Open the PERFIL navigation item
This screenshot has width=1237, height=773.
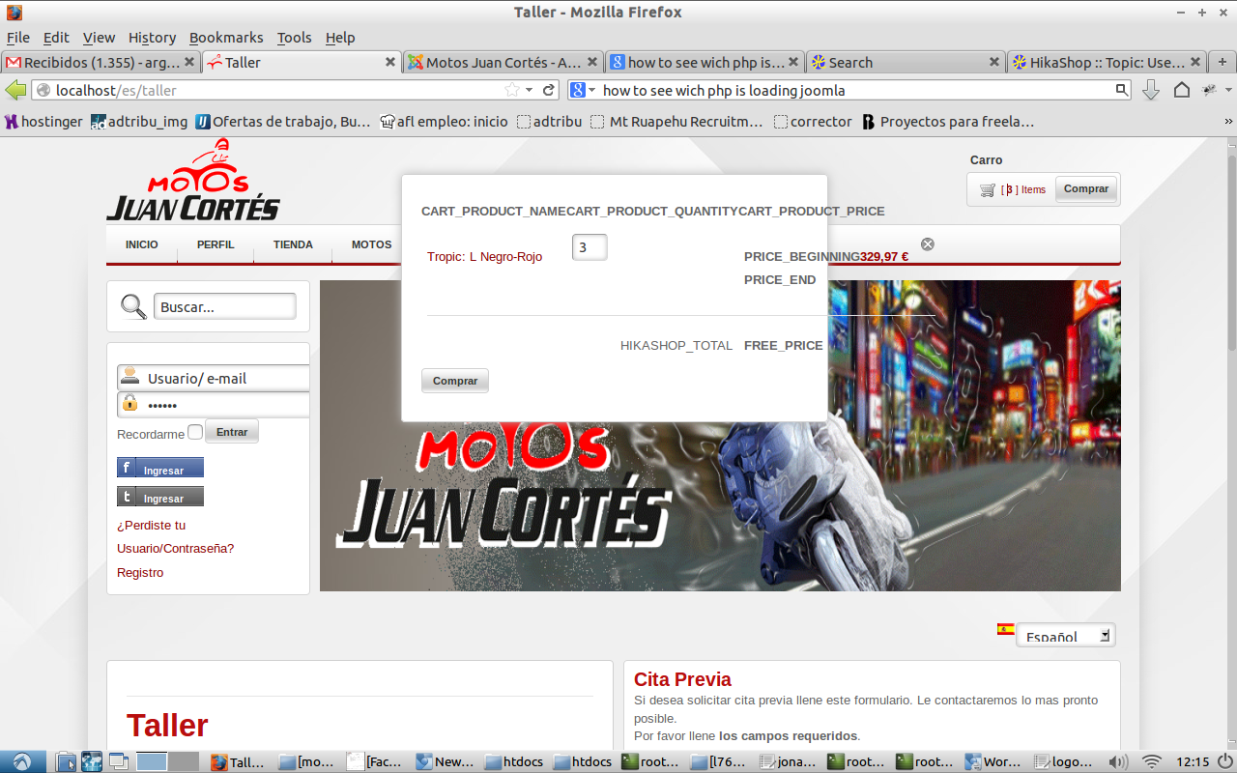(216, 244)
